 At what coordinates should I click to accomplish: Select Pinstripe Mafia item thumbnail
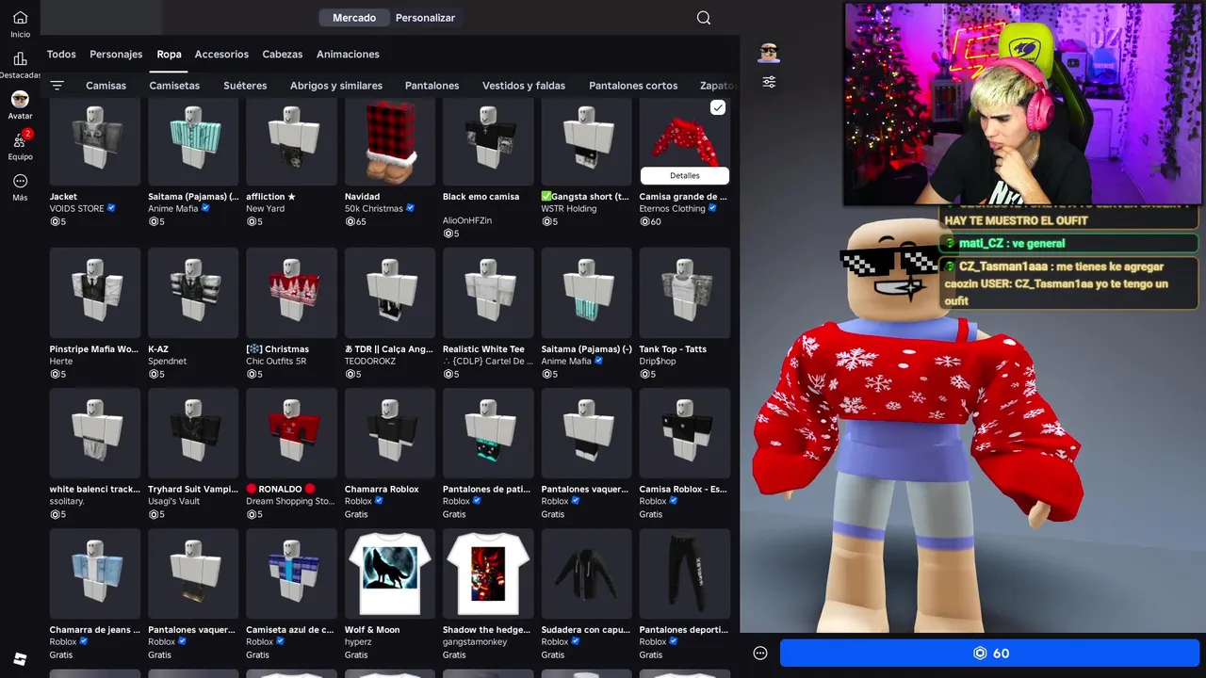pyautogui.click(x=95, y=293)
